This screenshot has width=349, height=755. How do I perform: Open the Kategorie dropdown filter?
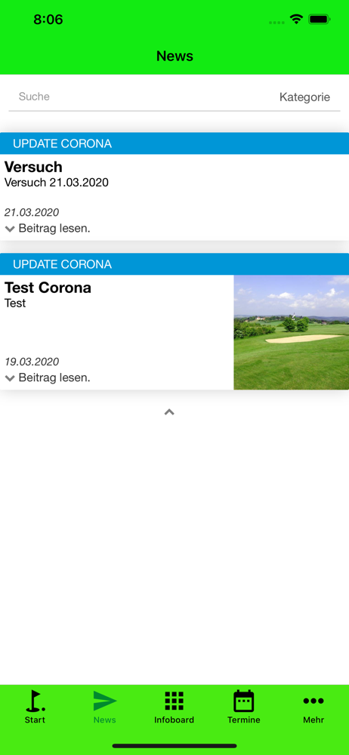pyautogui.click(x=304, y=97)
